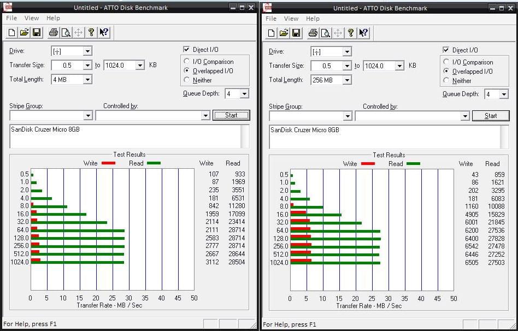Click red Write legend swatch in left window
518x331 pixels.
tap(108, 163)
